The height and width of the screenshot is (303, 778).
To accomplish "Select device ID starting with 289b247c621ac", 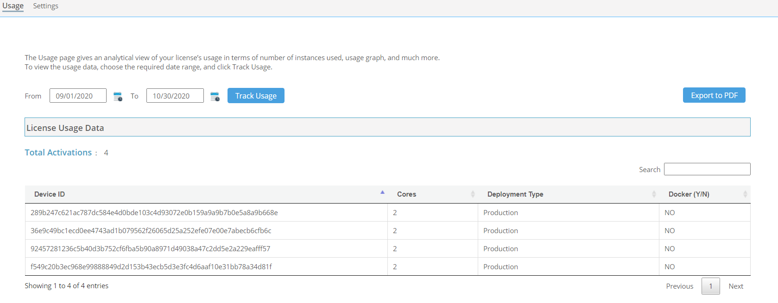I will point(154,213).
